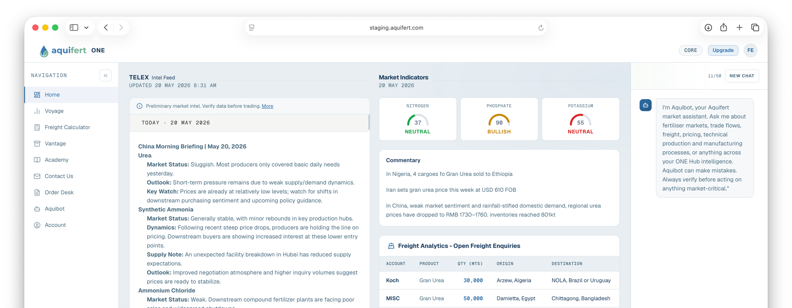Select Home in the navigation

(72, 95)
